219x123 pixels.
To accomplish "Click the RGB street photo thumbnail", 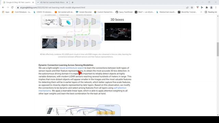I will (x=50, y=43).
